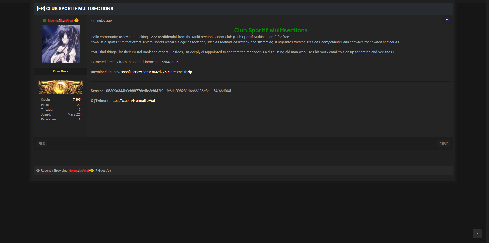Click the green online status indicator

pyautogui.click(x=45, y=21)
